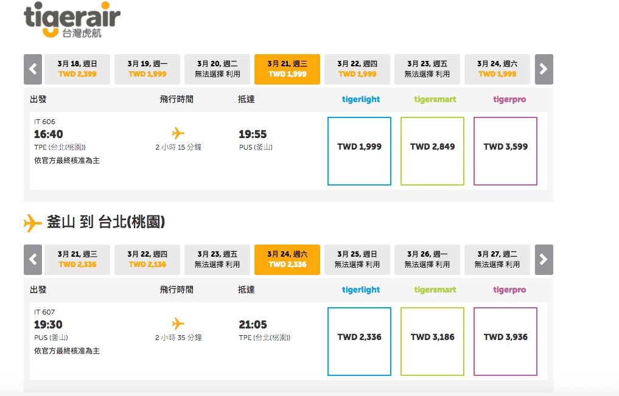Select tigerpro fare TWD 3,599 outbound
Viewport: 619px width, 396px height.
[x=505, y=151]
